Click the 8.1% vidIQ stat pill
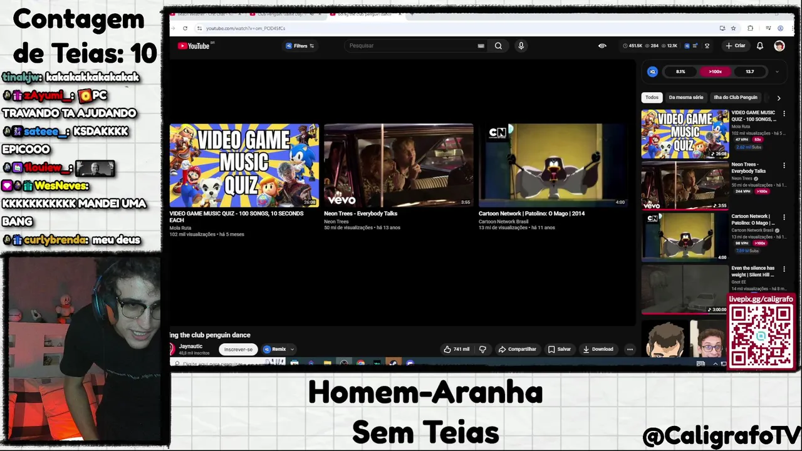The width and height of the screenshot is (802, 451). click(680, 71)
